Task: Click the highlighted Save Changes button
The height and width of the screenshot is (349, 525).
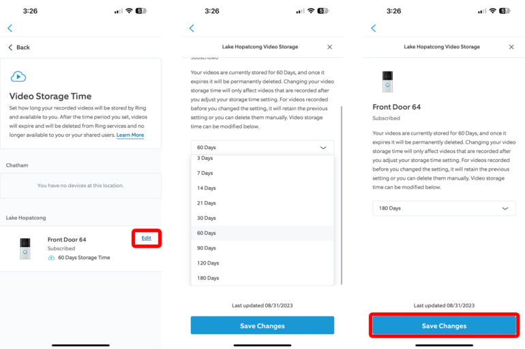Action: (x=444, y=326)
